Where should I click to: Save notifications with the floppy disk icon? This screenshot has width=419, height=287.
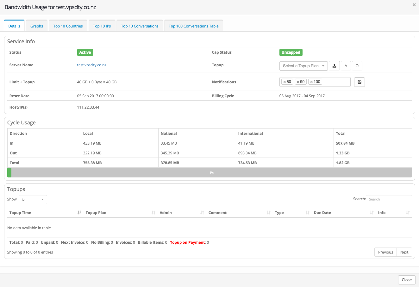[x=359, y=82]
